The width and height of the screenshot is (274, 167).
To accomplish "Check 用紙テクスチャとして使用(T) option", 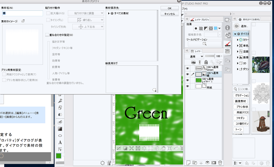I will [4, 74].
